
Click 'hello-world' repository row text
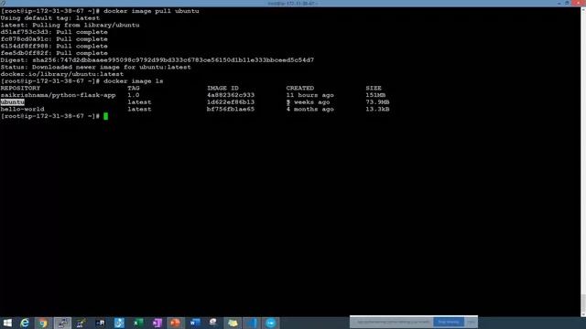click(x=22, y=110)
